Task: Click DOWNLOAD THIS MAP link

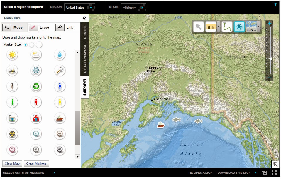Action: (x=233, y=173)
